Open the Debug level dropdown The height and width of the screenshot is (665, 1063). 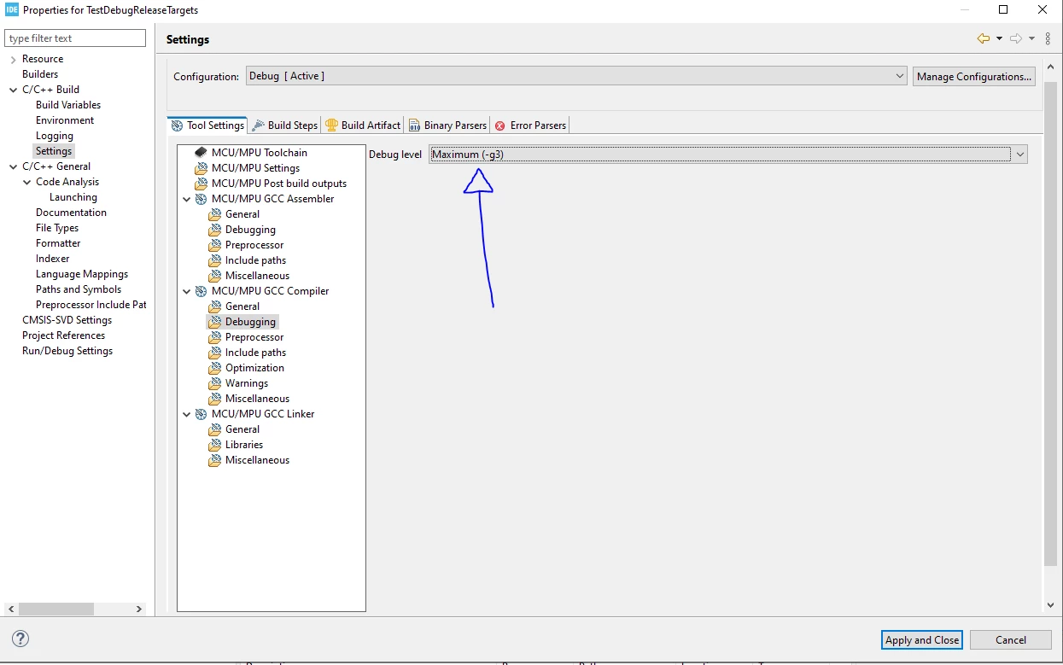pos(728,155)
